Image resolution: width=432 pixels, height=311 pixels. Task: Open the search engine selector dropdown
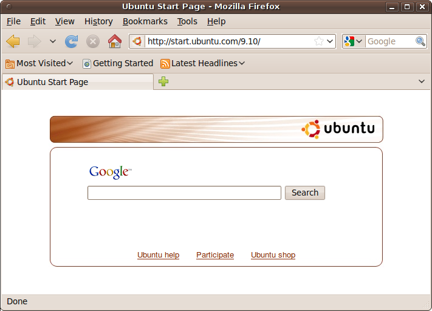(354, 41)
